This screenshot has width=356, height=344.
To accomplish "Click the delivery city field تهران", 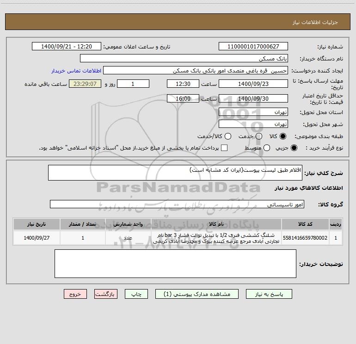I will coord(253,124).
